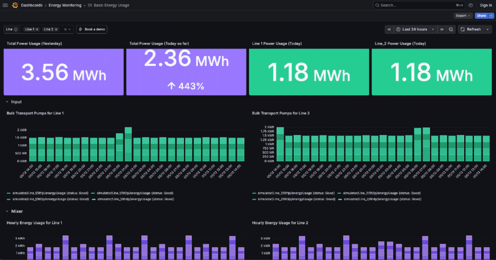Open the hamburger navigation menu
Screen dimensions: 496x260
point(5,5)
